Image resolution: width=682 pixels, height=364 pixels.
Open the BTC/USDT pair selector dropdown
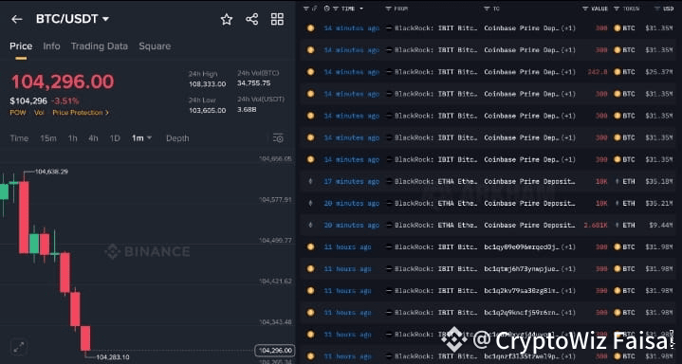pos(72,19)
